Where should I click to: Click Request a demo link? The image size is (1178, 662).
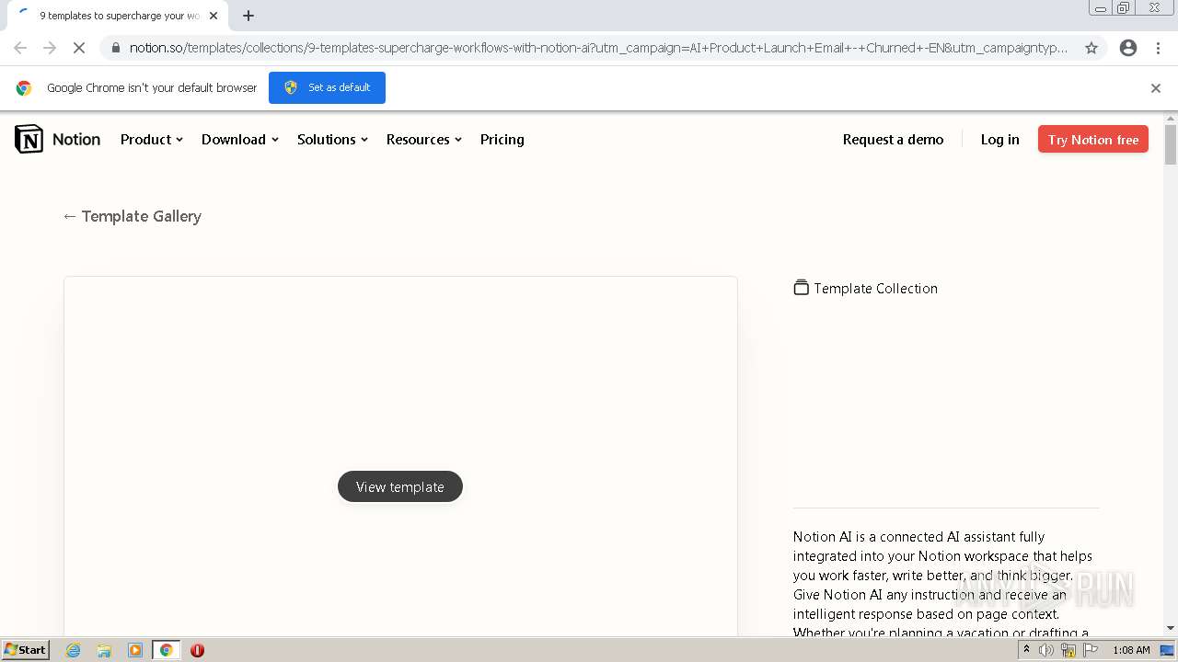(x=893, y=139)
